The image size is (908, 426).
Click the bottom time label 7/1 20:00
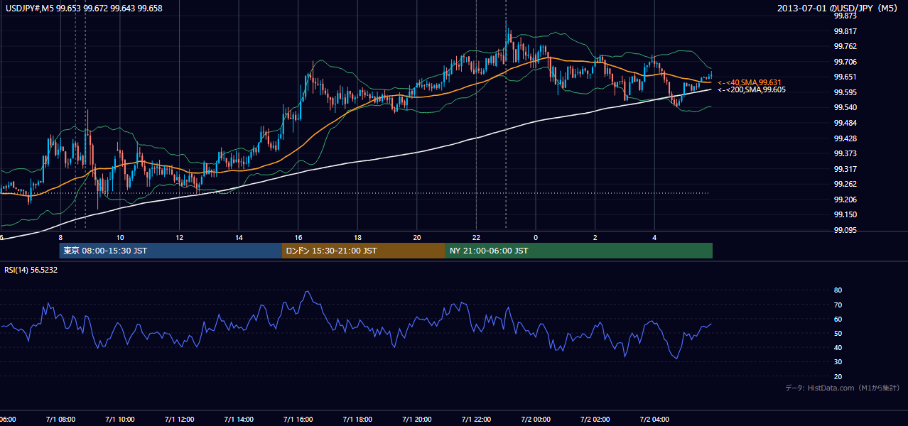point(417,420)
